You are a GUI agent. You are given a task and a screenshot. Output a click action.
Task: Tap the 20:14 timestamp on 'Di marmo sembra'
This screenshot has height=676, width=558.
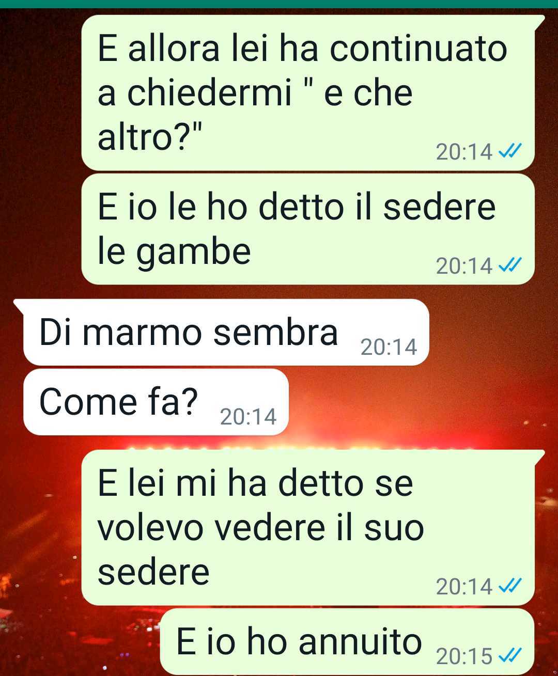click(x=389, y=347)
